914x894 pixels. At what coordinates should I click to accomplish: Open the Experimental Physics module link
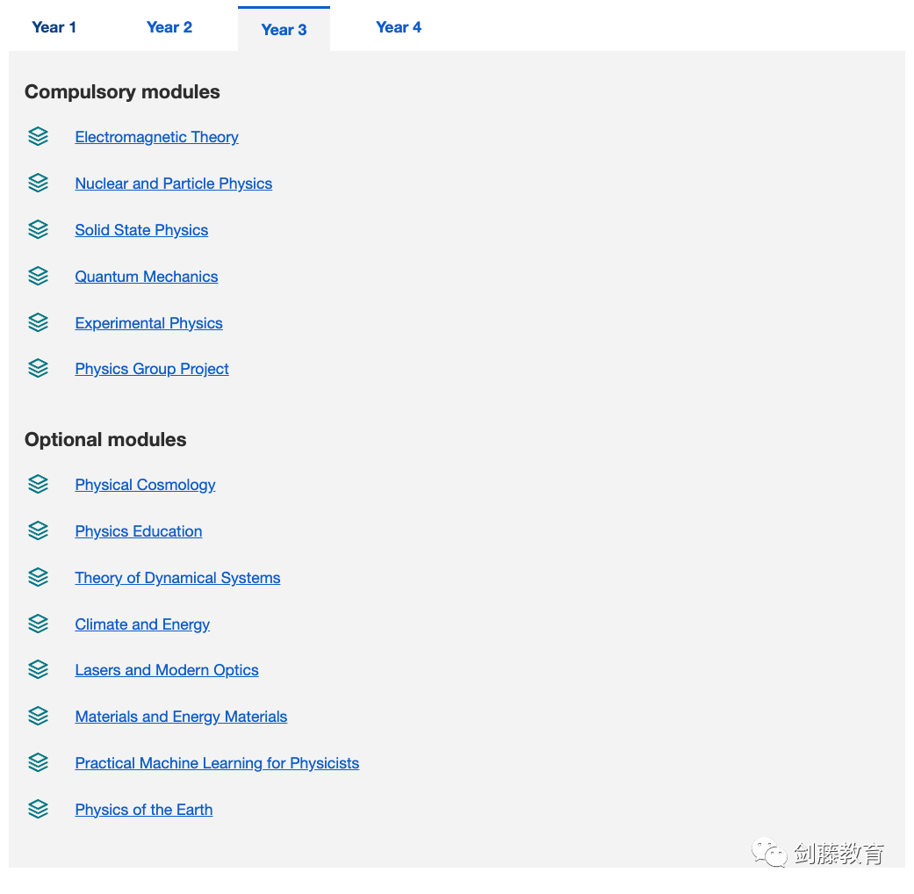pyautogui.click(x=149, y=323)
